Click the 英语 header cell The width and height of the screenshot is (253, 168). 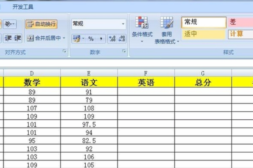(146, 82)
